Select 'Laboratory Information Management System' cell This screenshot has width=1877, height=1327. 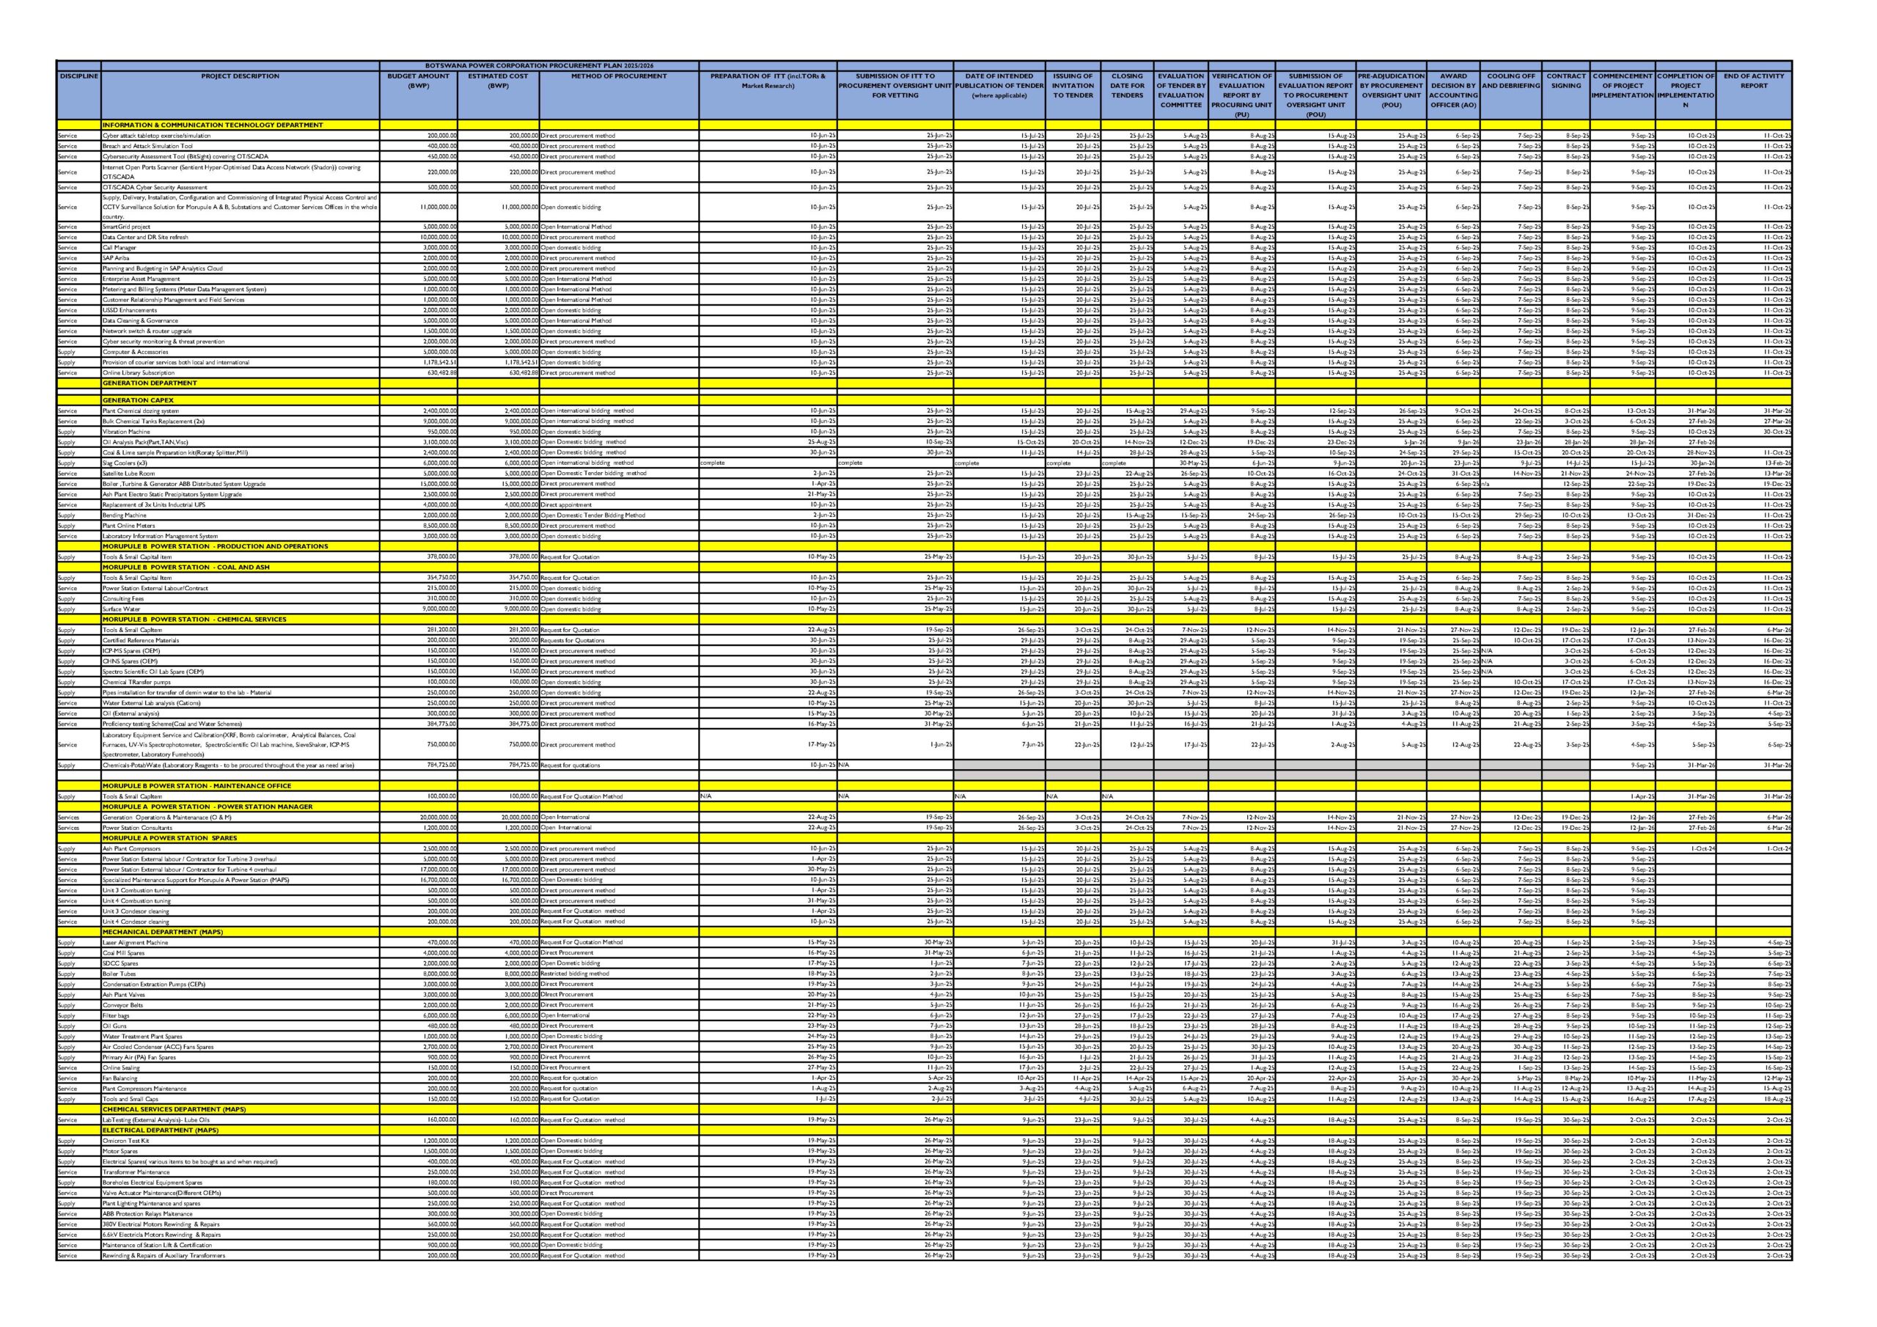point(240,537)
